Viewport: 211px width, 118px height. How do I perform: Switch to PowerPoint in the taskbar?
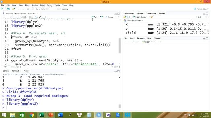51,115
